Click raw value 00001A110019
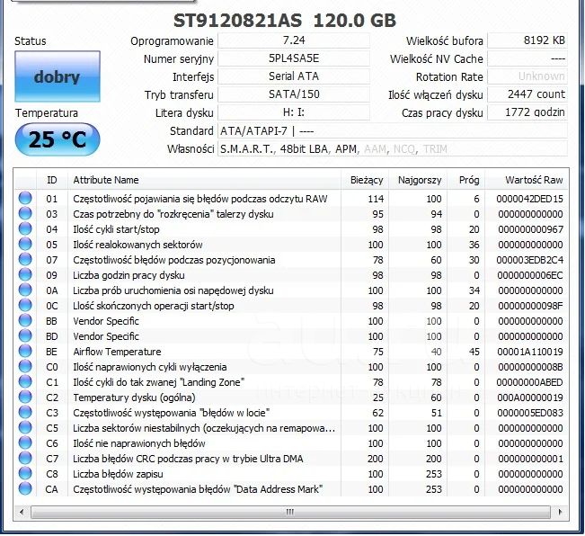 click(530, 352)
